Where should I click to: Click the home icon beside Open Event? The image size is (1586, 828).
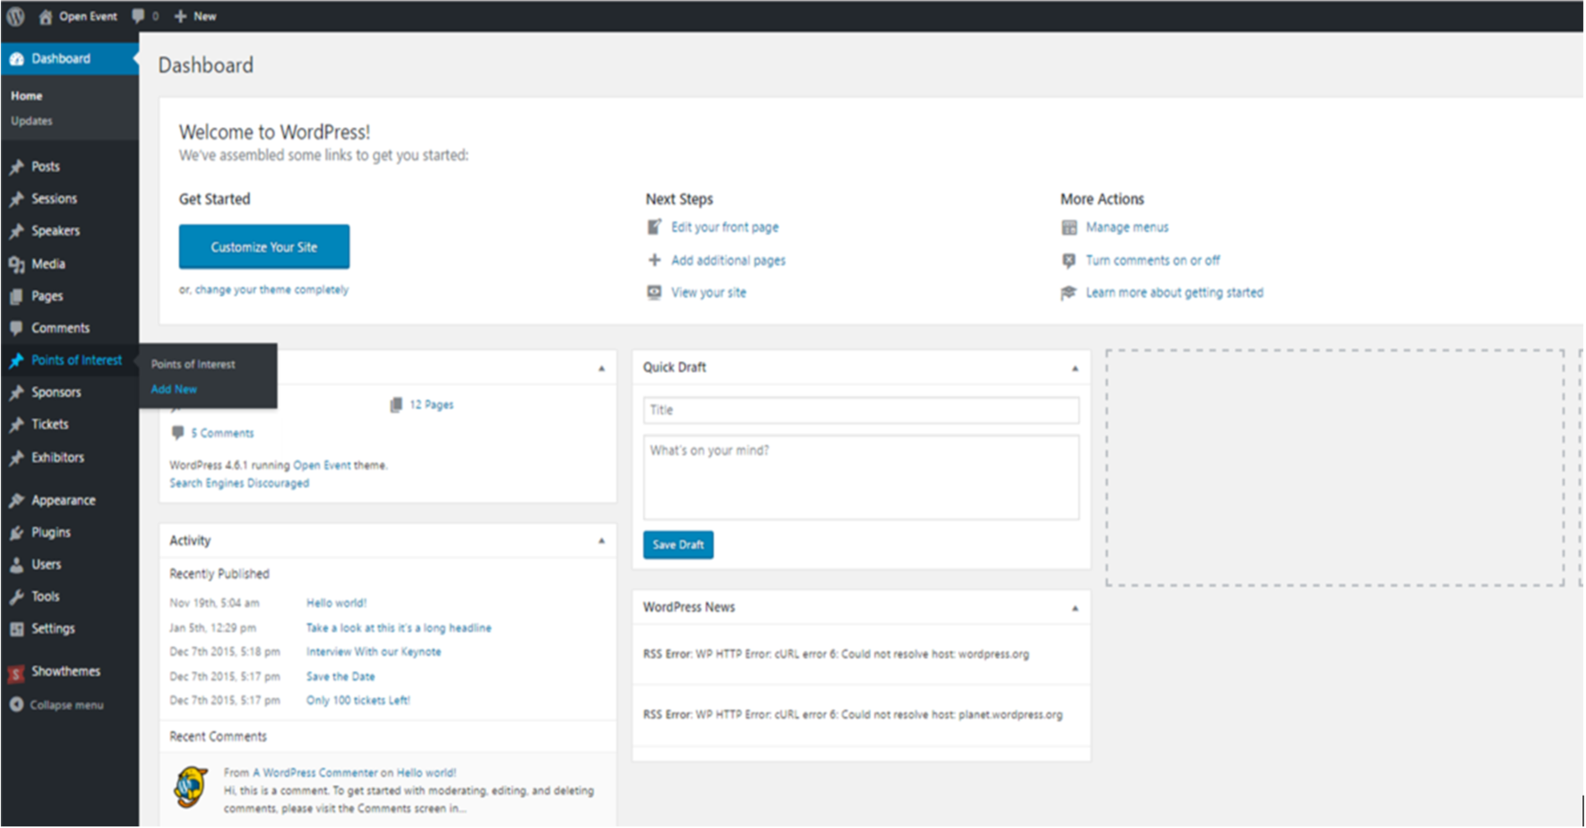point(45,16)
